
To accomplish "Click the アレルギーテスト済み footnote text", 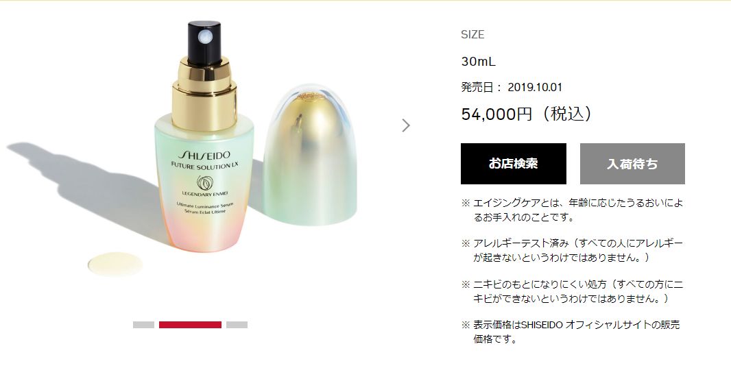I will [573, 250].
